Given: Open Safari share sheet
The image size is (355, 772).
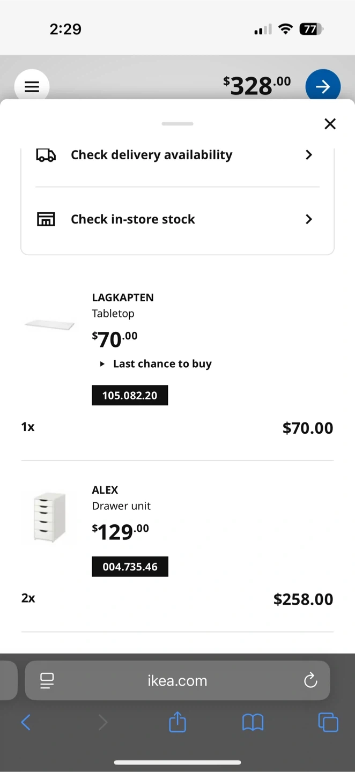Looking at the screenshot, I should click(177, 723).
